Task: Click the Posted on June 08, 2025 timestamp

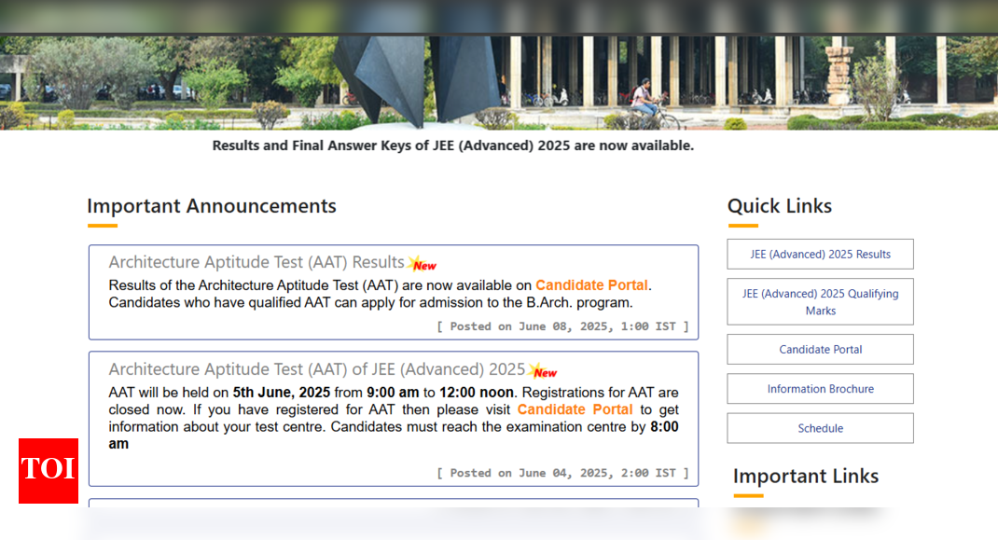Action: (562, 326)
